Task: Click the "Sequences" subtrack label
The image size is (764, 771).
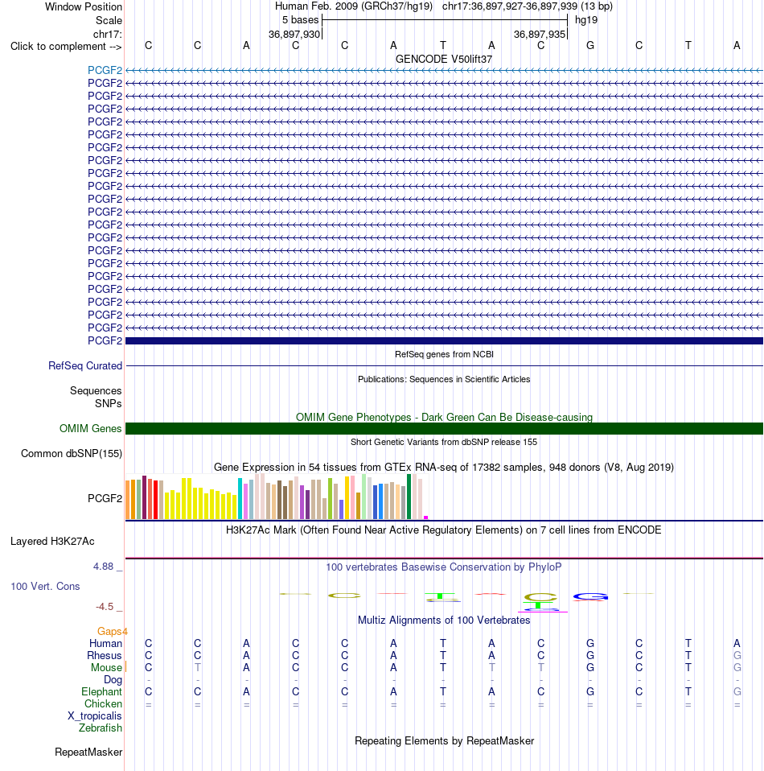Action: tap(96, 391)
